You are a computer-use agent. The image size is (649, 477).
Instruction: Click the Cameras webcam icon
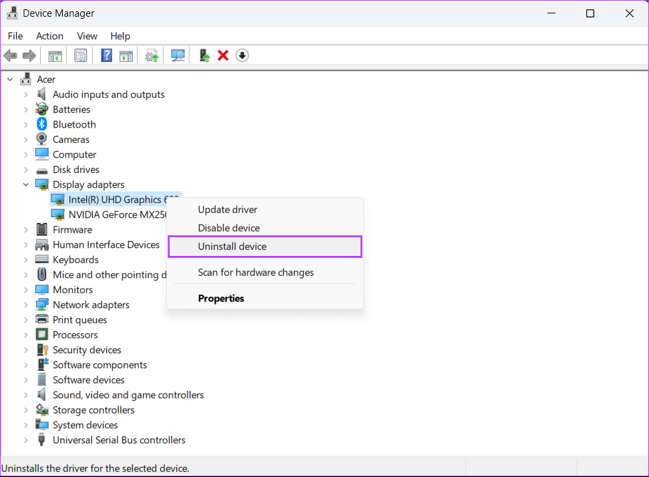pyautogui.click(x=42, y=139)
